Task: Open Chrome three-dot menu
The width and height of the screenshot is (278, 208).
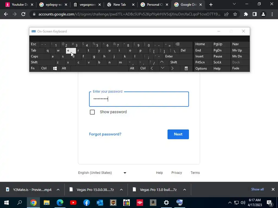Action: pyautogui.click(x=272, y=14)
